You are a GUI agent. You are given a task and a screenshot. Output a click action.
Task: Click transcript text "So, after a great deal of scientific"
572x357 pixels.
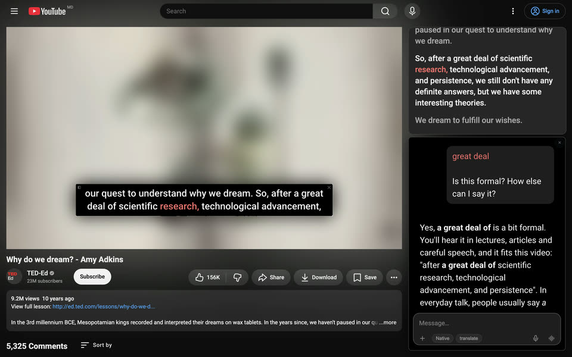474,58
